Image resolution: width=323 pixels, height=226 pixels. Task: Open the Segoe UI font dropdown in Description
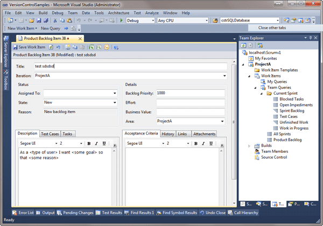(56, 144)
